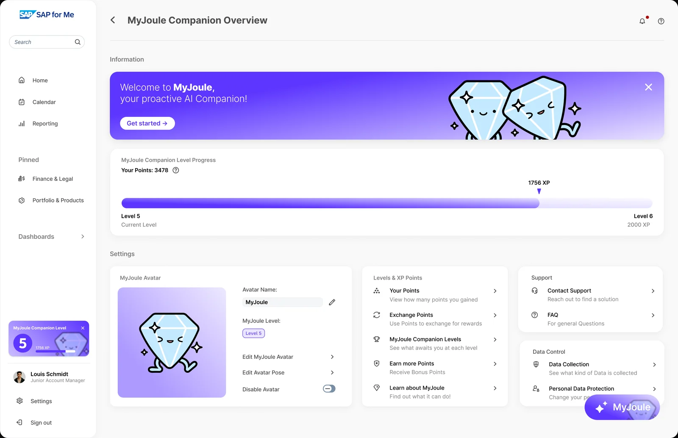Click the MyJoule avatar preview image
The image size is (678, 438).
(x=172, y=342)
